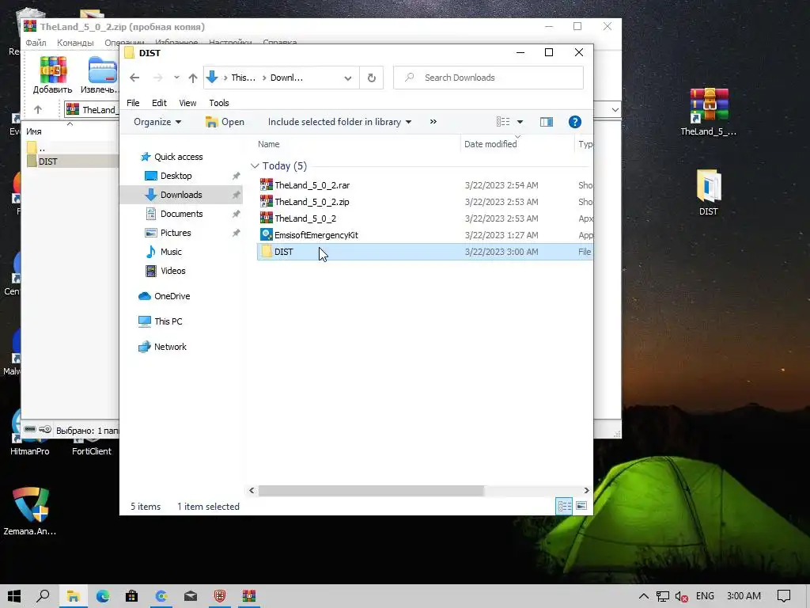
Task: Open Music in the navigation pane
Action: tap(171, 252)
